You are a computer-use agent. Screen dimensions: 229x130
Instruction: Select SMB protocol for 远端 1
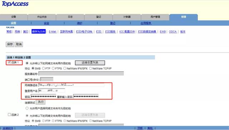tap(33, 68)
